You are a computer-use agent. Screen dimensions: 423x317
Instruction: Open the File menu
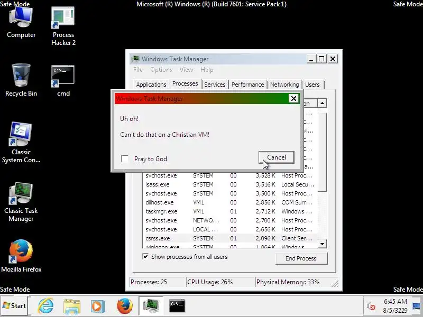[138, 70]
